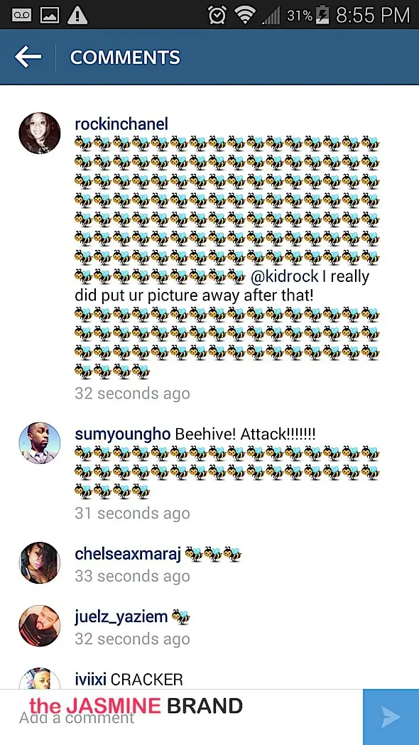Image resolution: width=419 pixels, height=745 pixels.
Task: Tap the Wi-Fi status icon
Action: point(245,15)
